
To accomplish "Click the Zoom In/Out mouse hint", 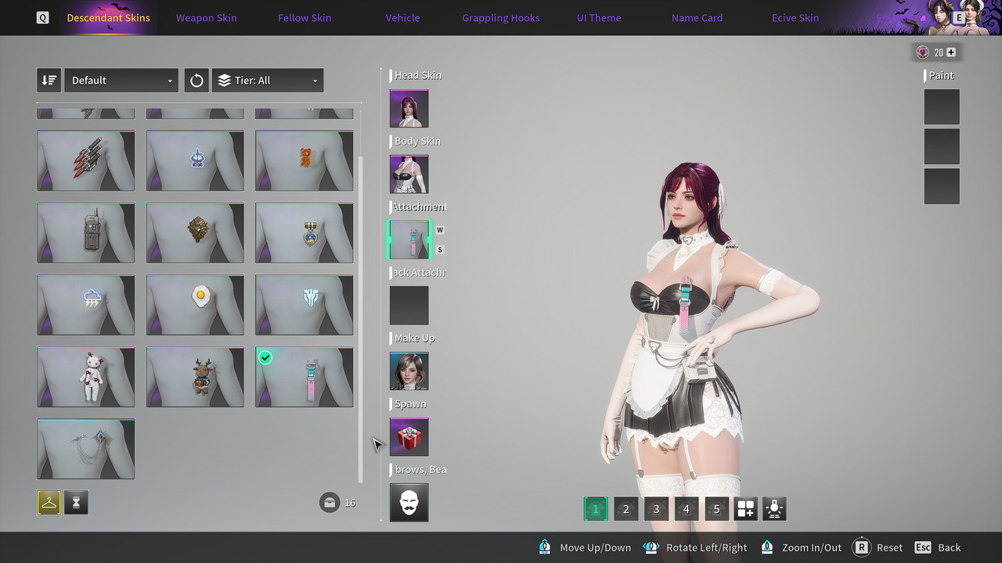I will pyautogui.click(x=801, y=547).
